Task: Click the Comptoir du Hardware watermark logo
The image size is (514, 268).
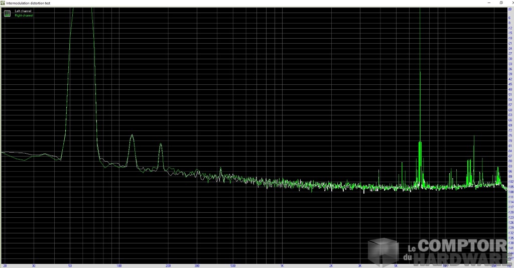Action: tap(437, 252)
